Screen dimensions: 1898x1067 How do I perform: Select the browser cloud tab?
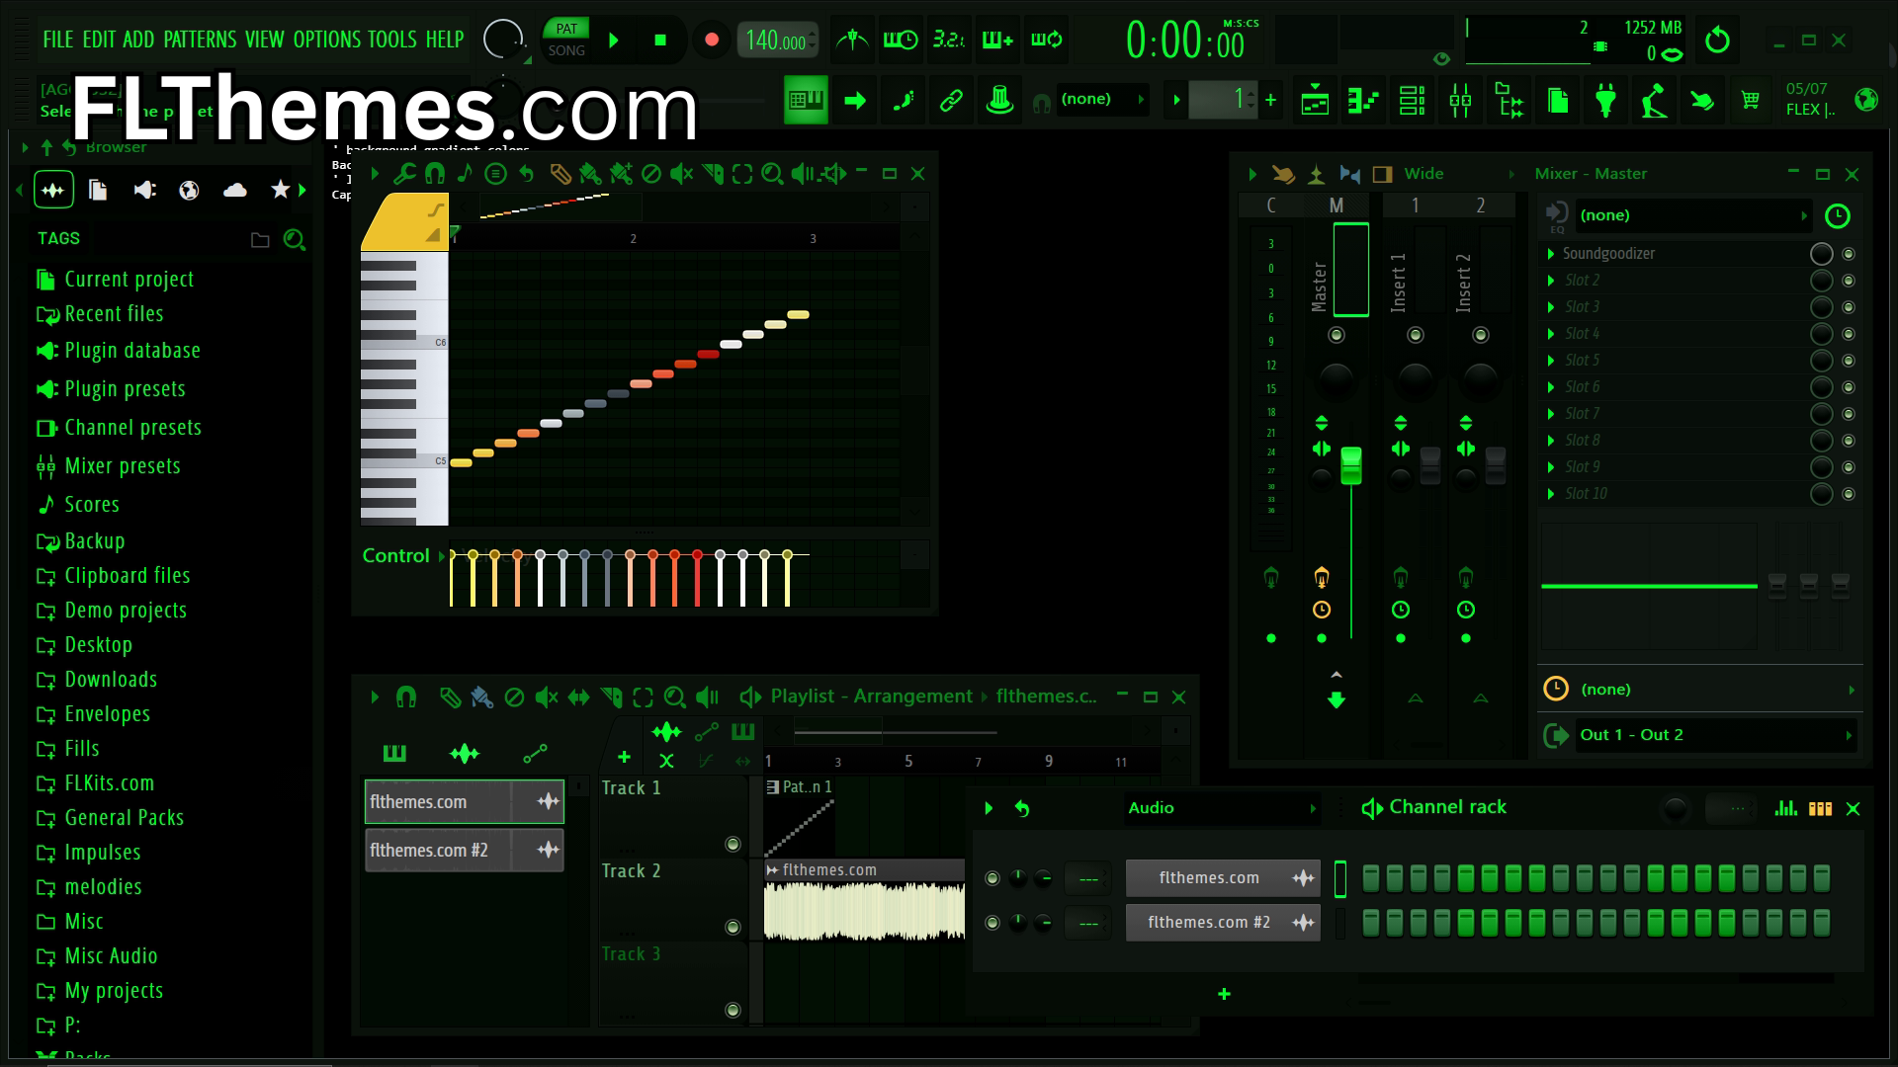coord(235,190)
